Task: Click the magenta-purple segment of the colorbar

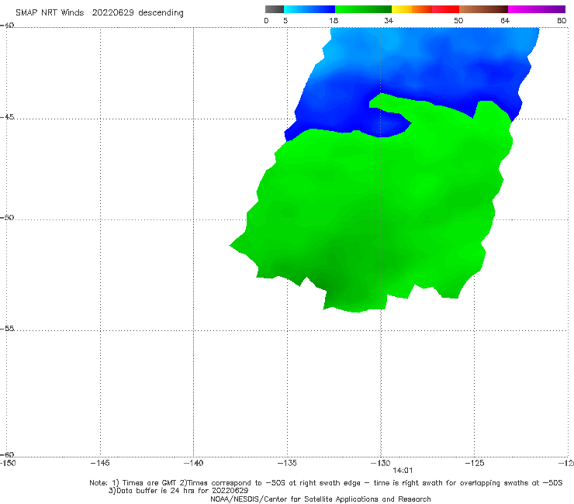Action: point(537,9)
